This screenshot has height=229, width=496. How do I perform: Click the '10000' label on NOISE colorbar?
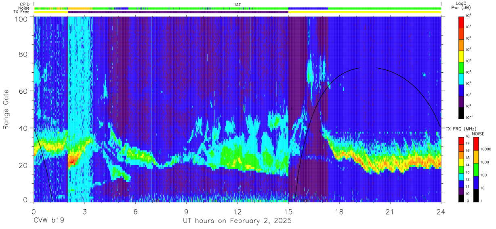click(485, 149)
